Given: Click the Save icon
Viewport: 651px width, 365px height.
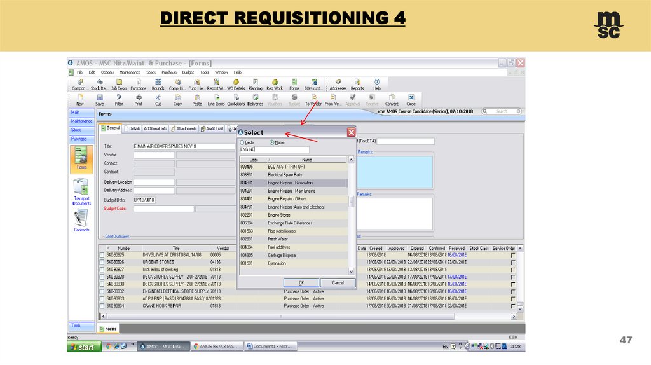Looking at the screenshot, I should (100, 100).
